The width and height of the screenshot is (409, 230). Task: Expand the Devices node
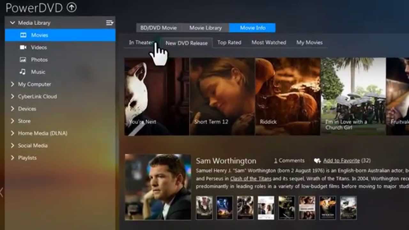(12, 109)
